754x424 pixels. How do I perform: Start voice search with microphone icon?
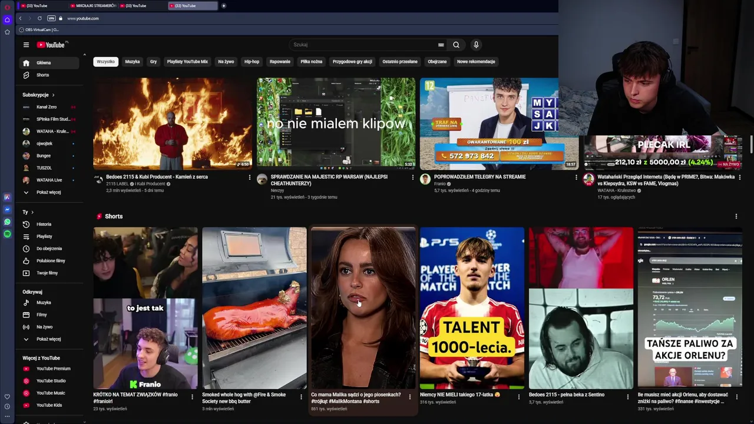[476, 45]
